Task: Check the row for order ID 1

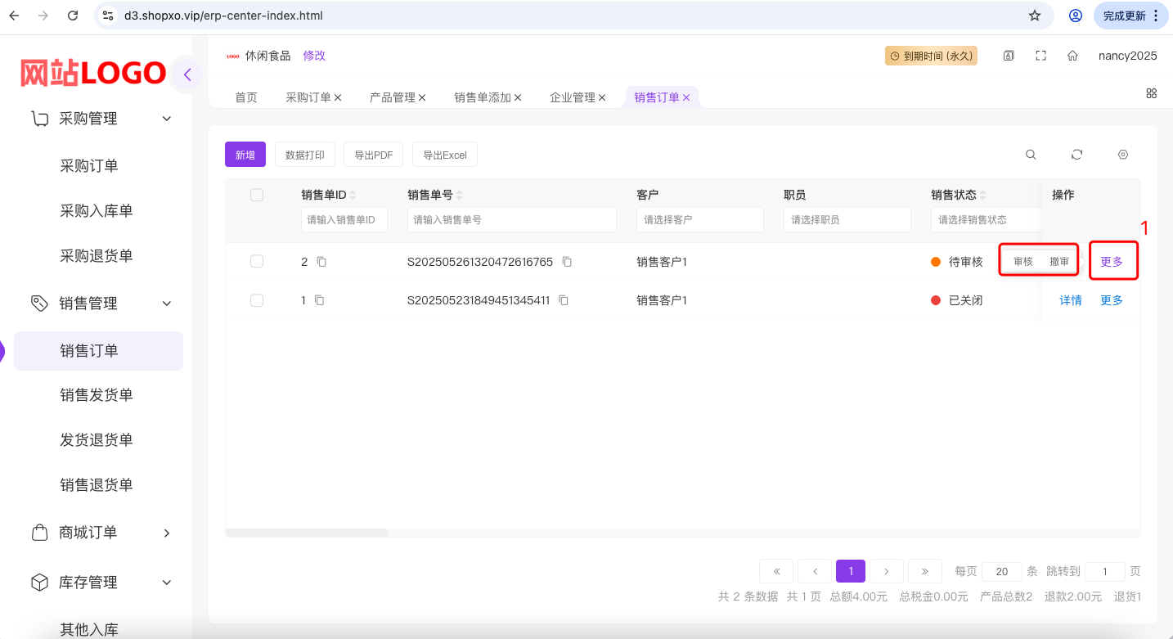Action: (257, 300)
